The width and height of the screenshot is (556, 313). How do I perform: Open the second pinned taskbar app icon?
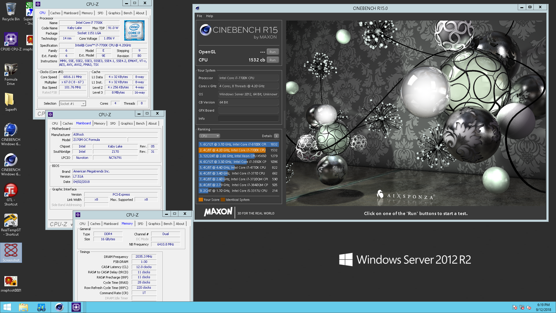click(41, 307)
